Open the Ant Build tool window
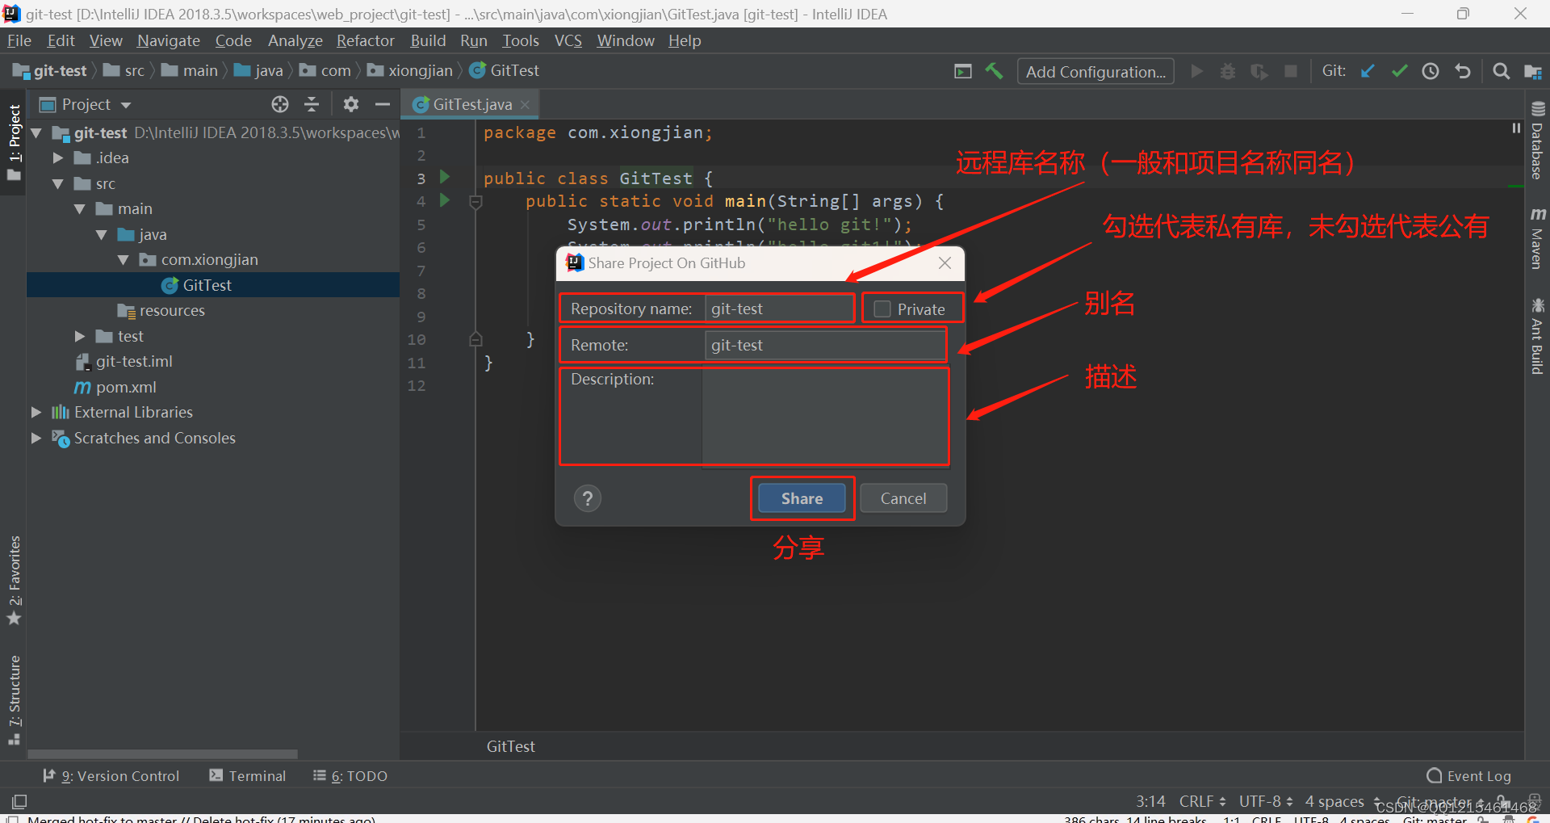This screenshot has height=823, width=1550. (x=1537, y=337)
